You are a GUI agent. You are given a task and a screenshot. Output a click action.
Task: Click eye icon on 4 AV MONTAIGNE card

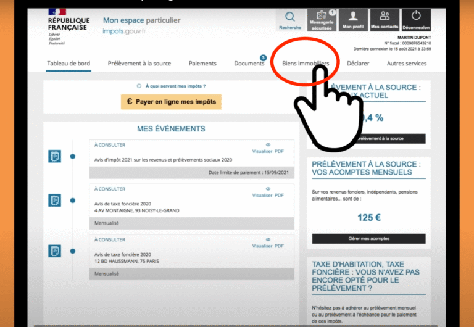(268, 189)
